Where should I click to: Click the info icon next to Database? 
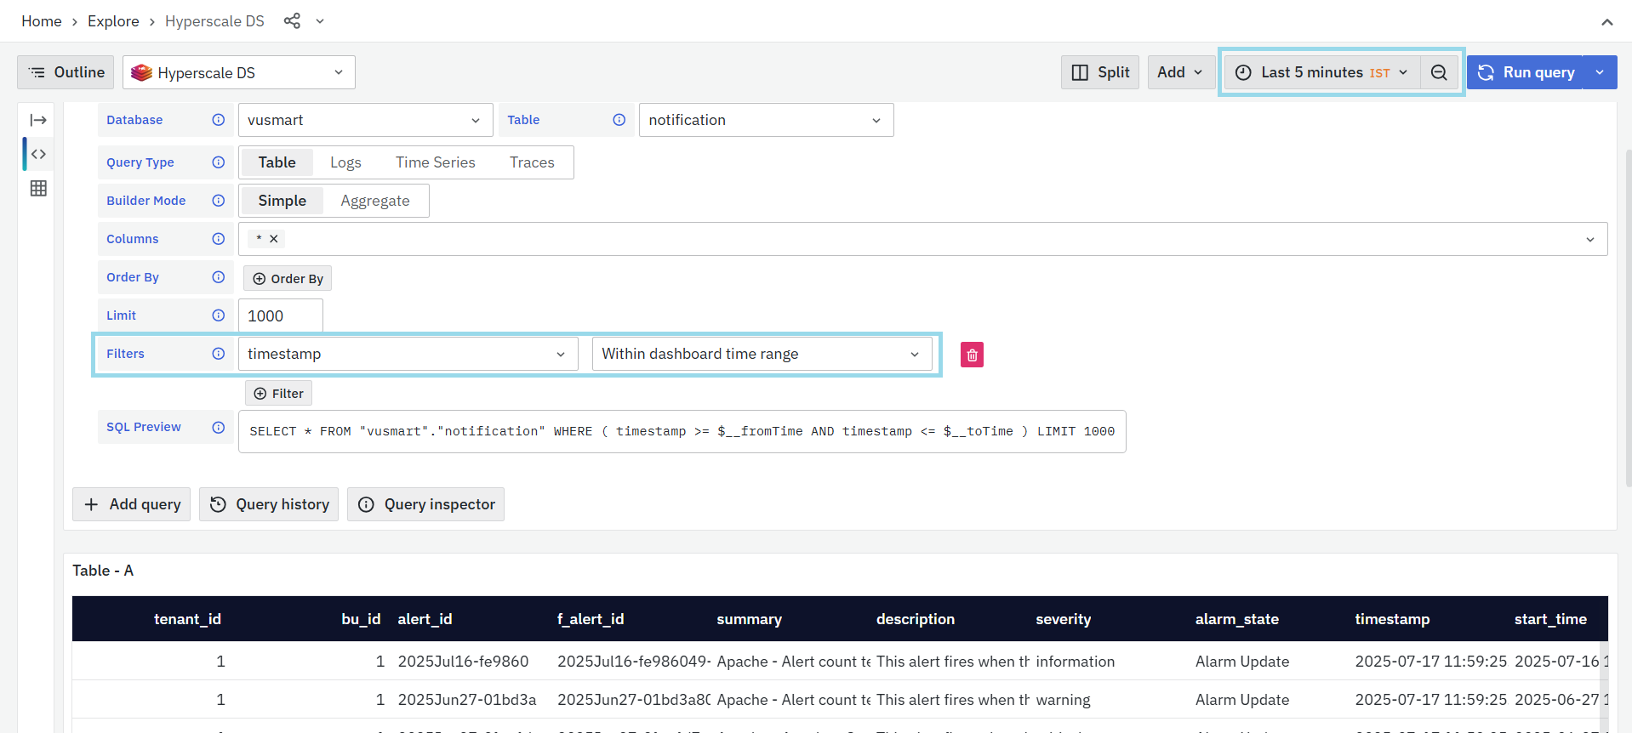click(x=219, y=120)
